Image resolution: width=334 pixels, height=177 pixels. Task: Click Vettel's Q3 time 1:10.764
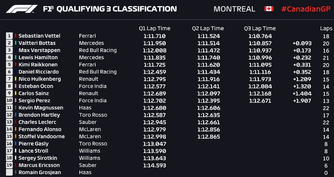[x=260, y=36]
